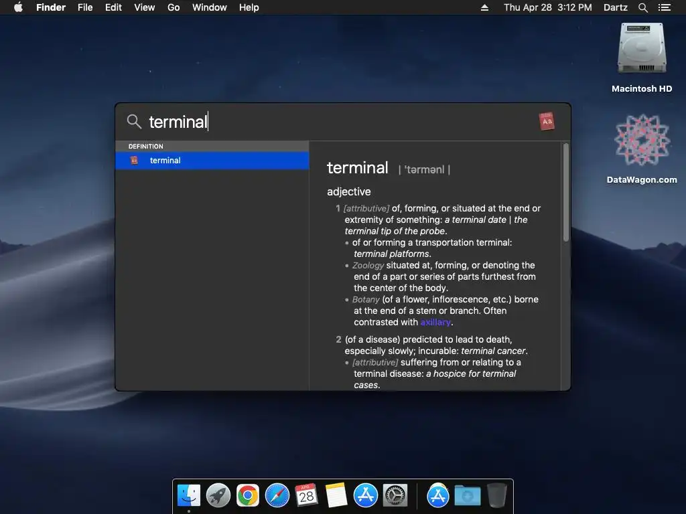Open the Go menu
The width and height of the screenshot is (686, 514).
click(x=174, y=7)
